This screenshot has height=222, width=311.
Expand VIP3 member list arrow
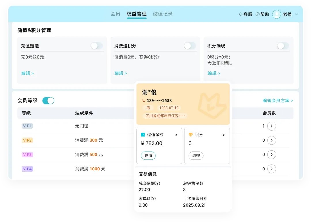coord(272,154)
